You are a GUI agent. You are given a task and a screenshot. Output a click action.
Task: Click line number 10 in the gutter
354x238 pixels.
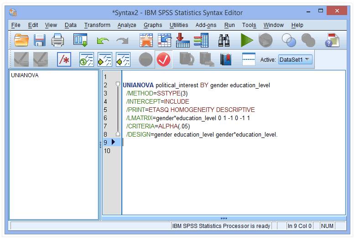click(107, 151)
